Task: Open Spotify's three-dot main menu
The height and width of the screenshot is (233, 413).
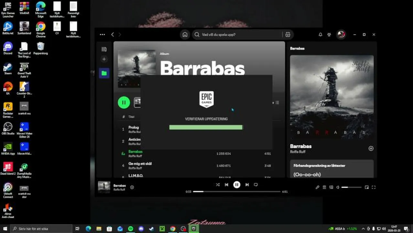Action: click(102, 35)
